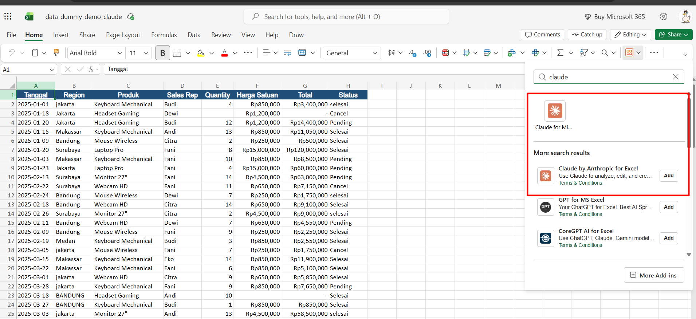Apply the yellow fill color
696x319 pixels.
pyautogui.click(x=200, y=53)
